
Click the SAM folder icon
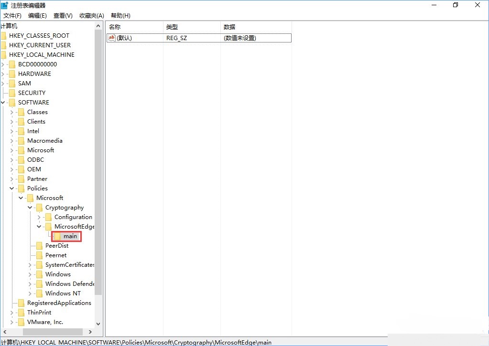click(x=12, y=84)
